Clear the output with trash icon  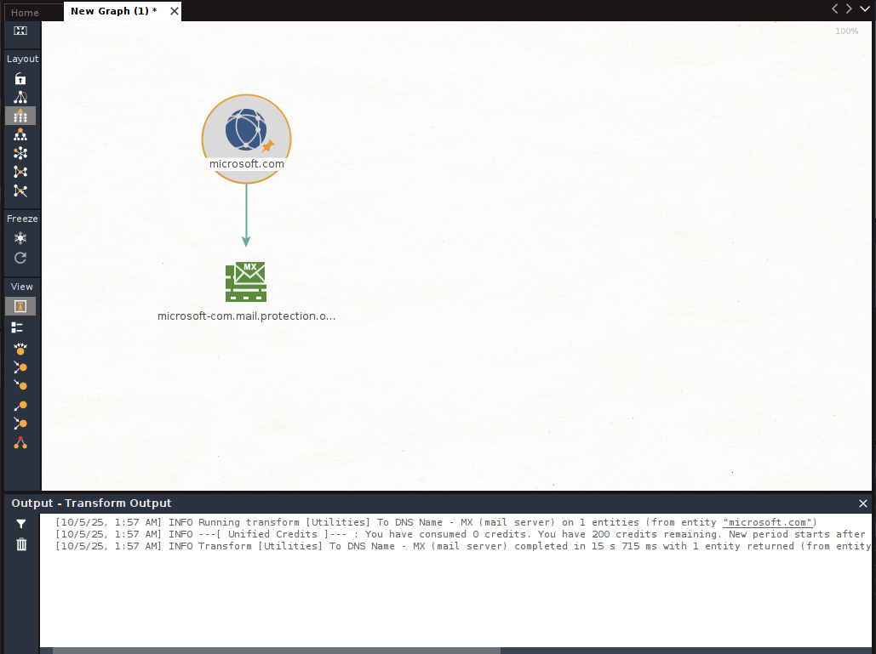click(x=21, y=544)
